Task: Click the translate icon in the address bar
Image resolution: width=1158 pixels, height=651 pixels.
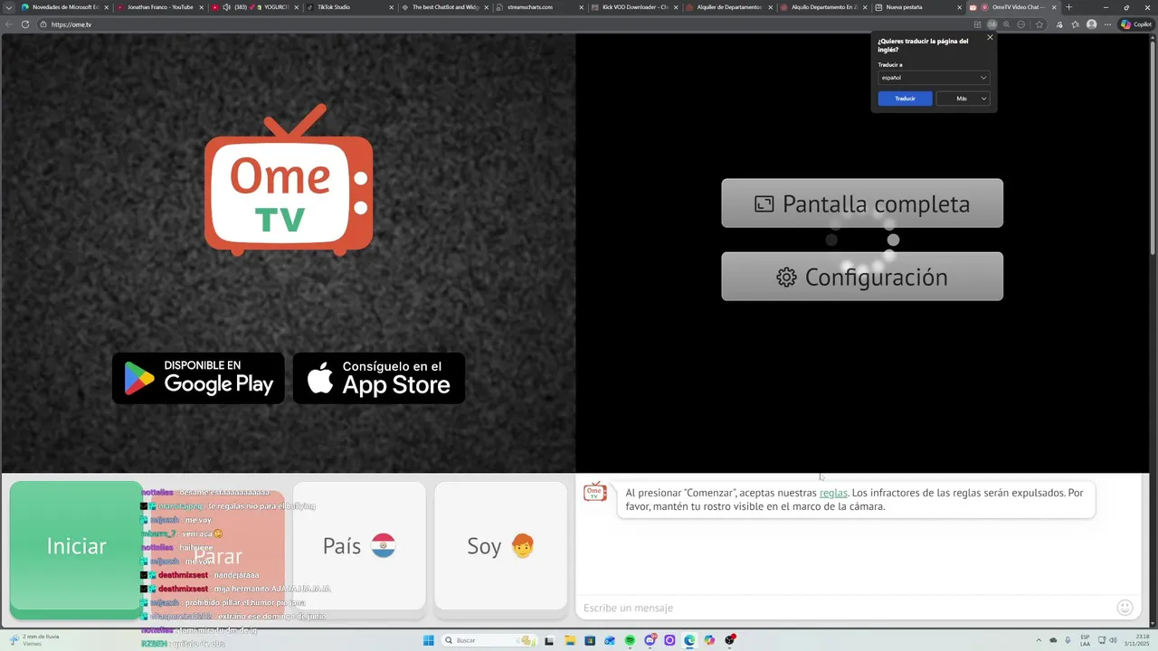Action: tap(992, 24)
